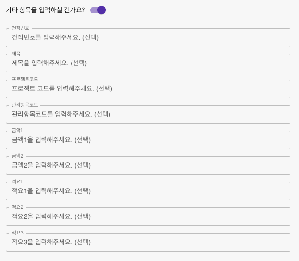Click the small 프로젝트코드 floating label
The height and width of the screenshot is (261, 299).
[x=25, y=80]
